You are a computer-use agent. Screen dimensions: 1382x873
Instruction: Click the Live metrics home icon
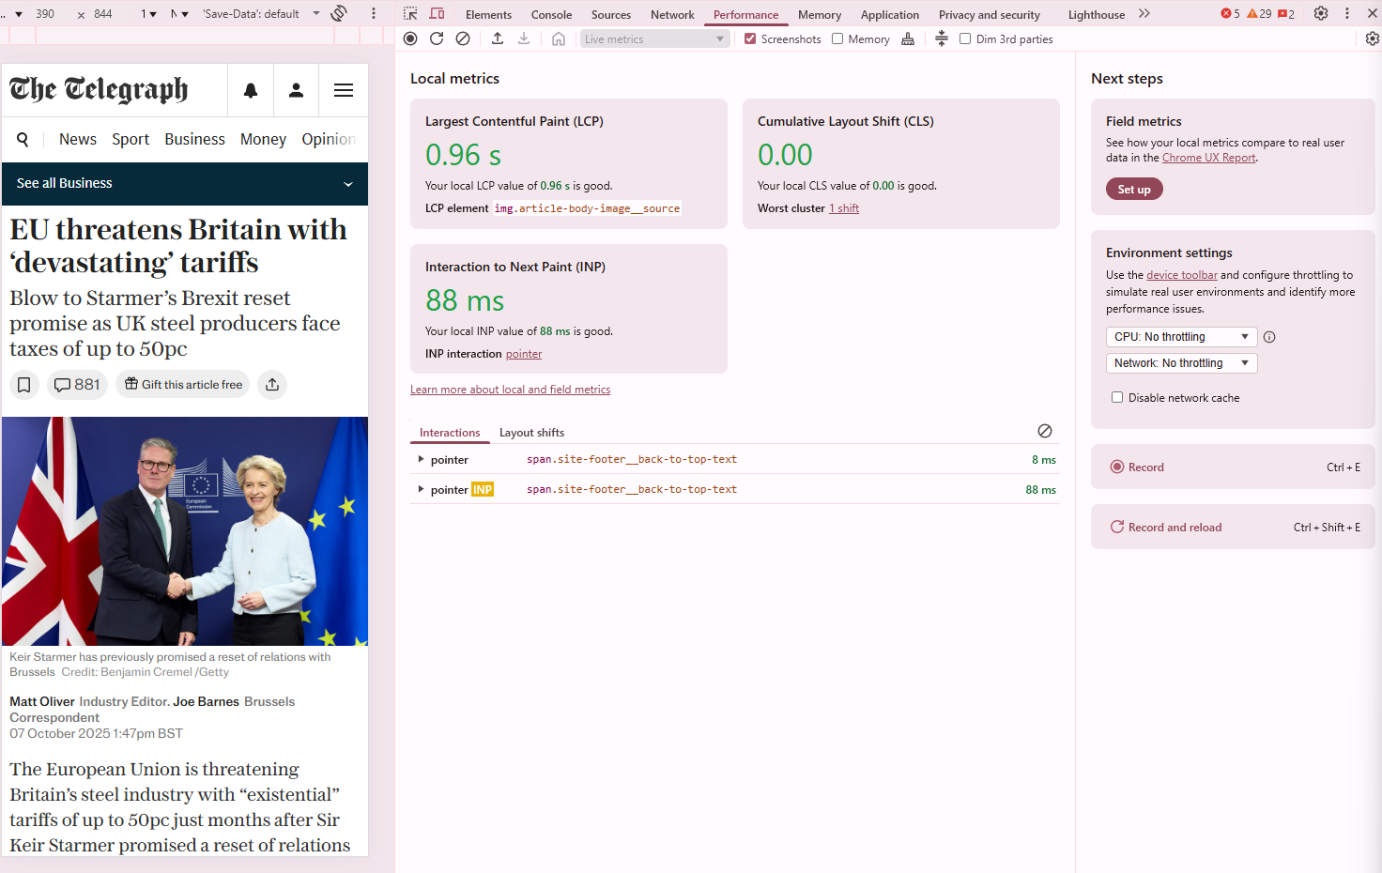pos(559,38)
